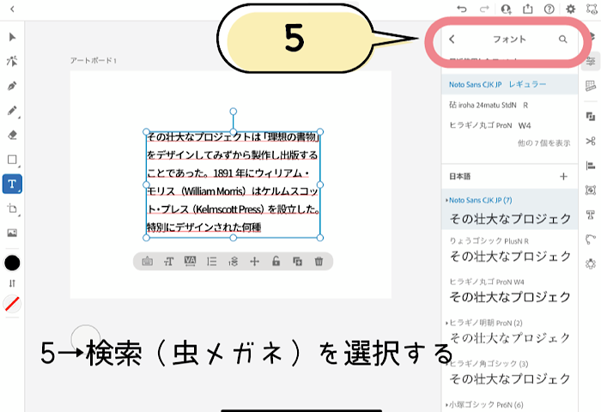601x412 pixels.
Task: Click the text box bottom-right corner handle
Action: click(320, 238)
